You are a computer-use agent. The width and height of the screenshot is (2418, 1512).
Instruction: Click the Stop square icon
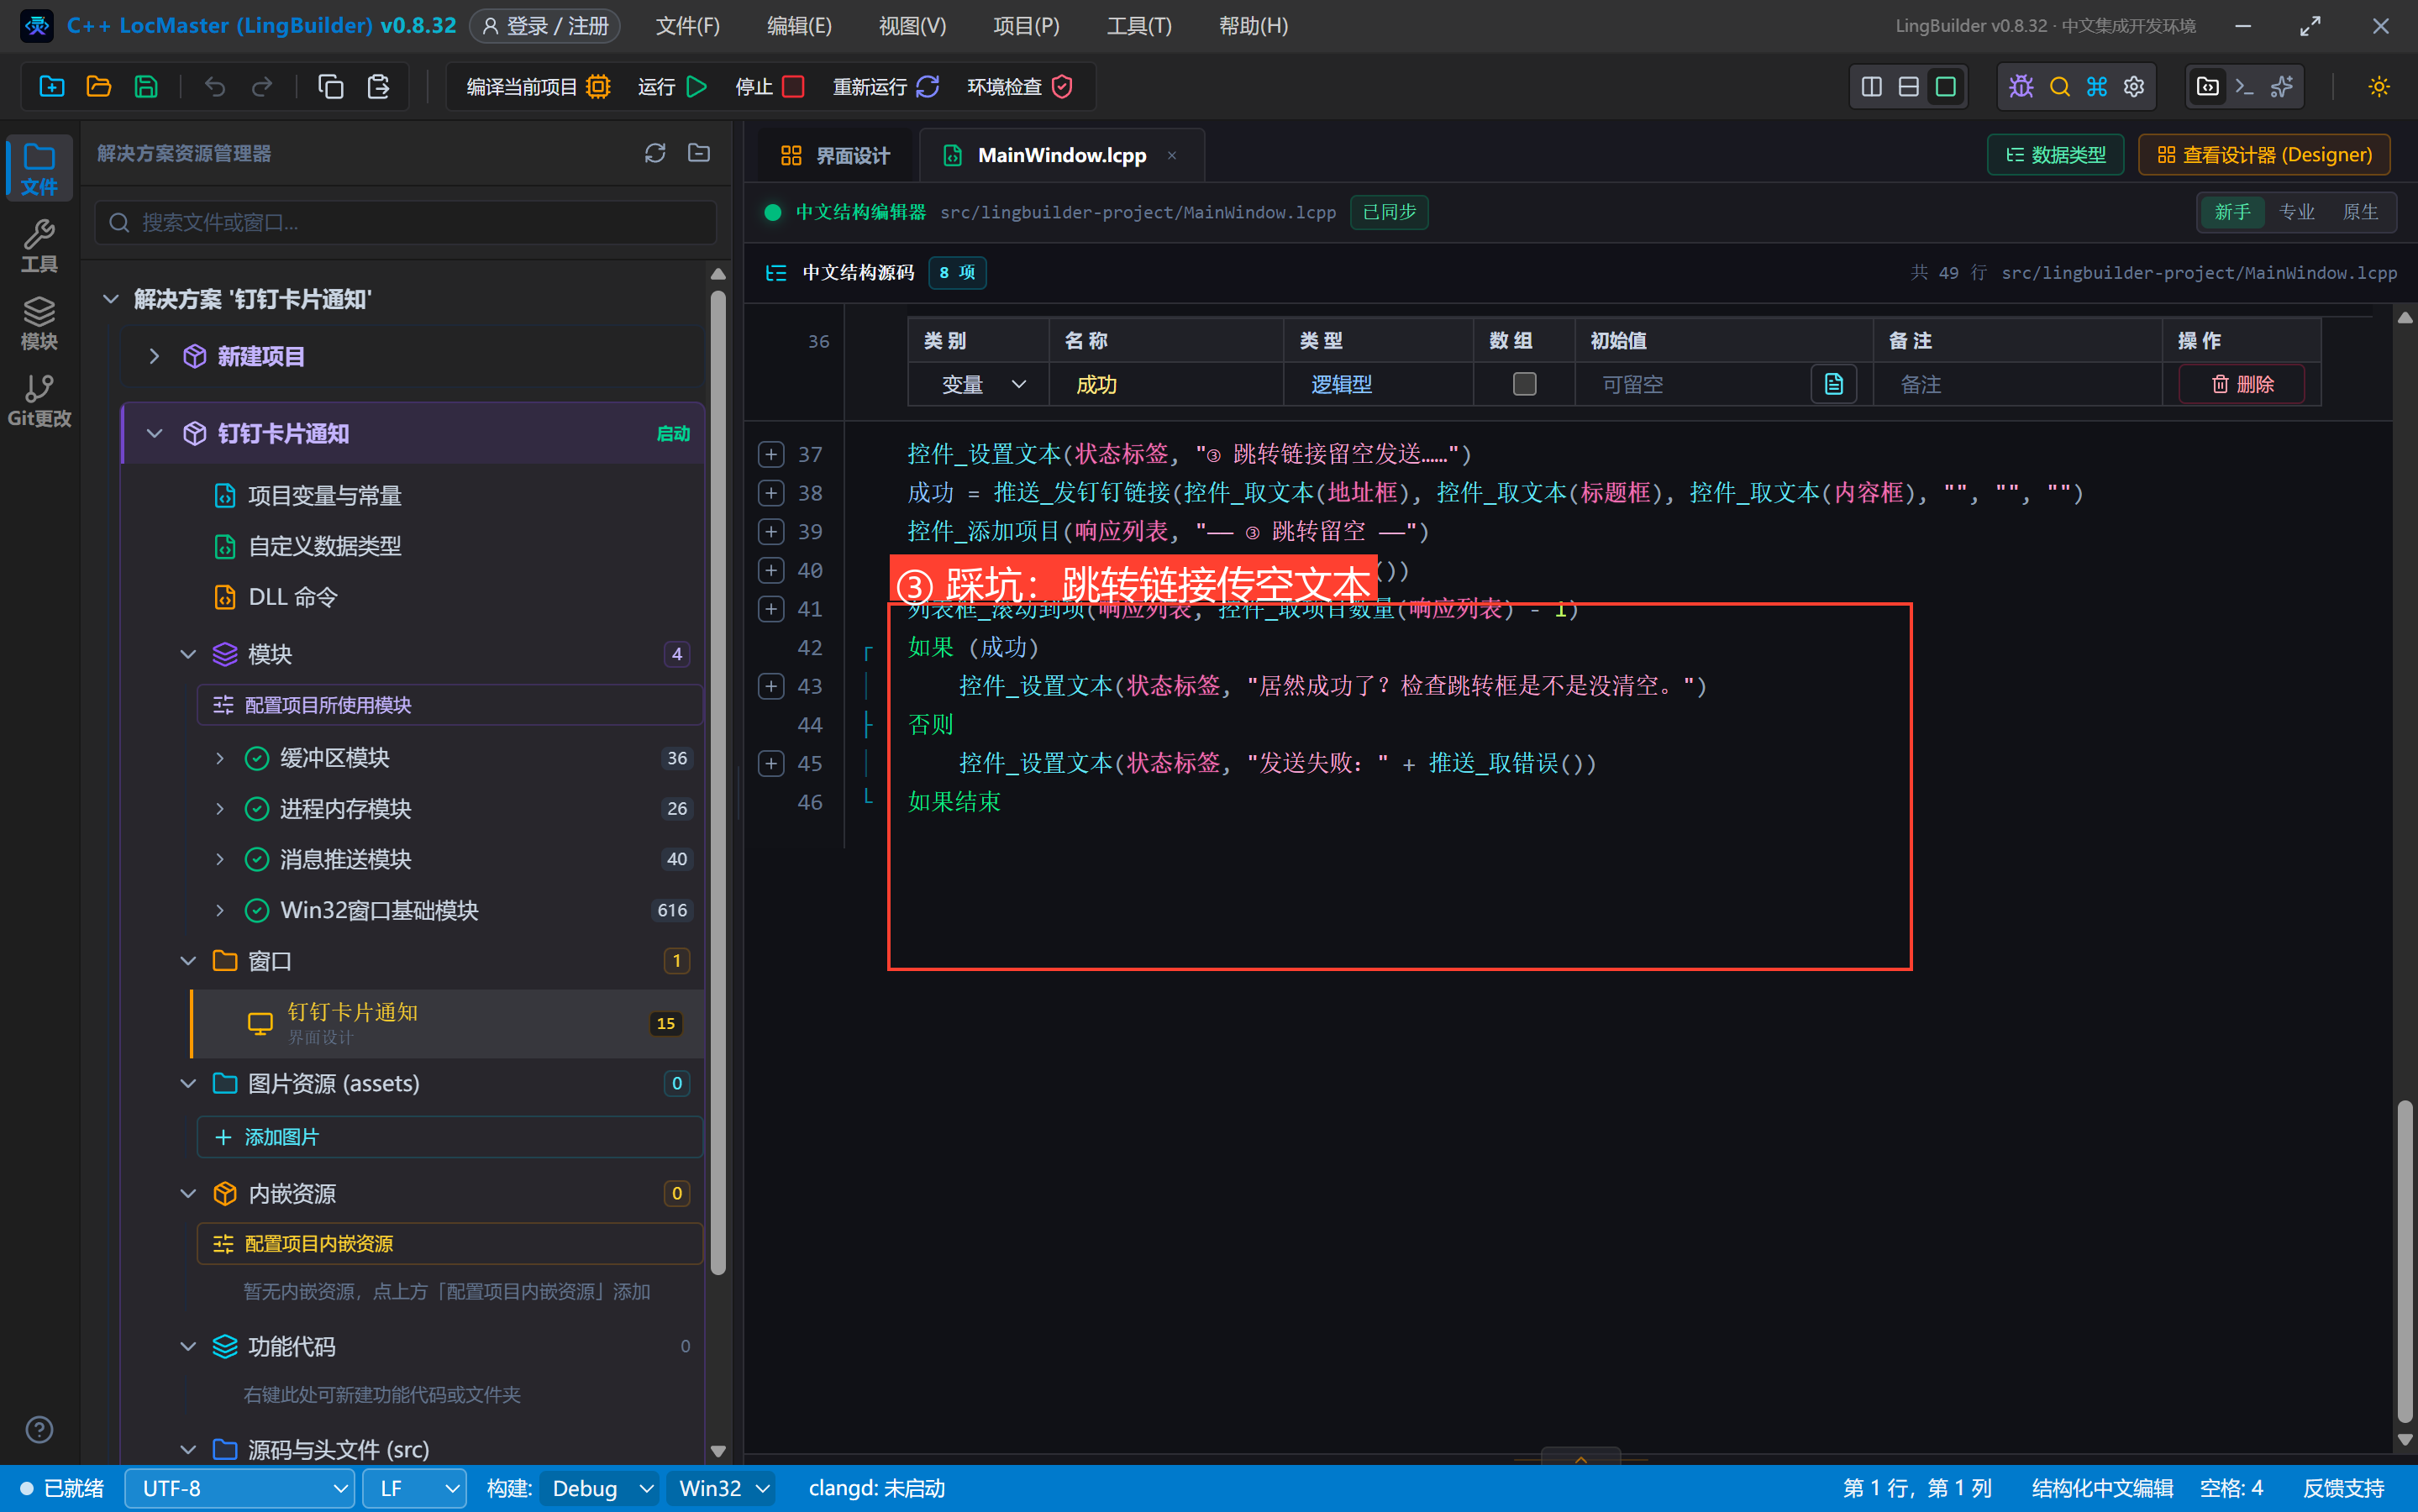click(x=793, y=87)
